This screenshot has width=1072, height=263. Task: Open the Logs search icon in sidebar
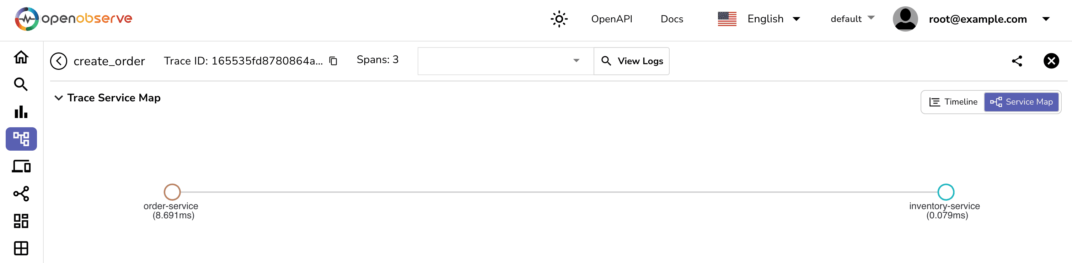pos(21,85)
